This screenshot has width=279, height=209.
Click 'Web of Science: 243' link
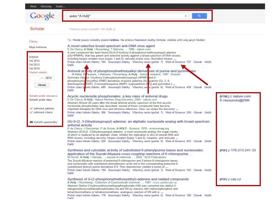point(178,141)
